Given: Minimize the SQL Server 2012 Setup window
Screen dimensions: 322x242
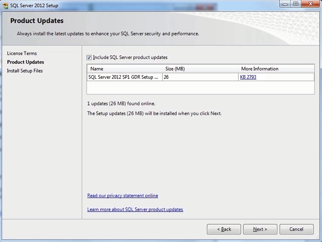Looking at the screenshot, I should point(285,4).
